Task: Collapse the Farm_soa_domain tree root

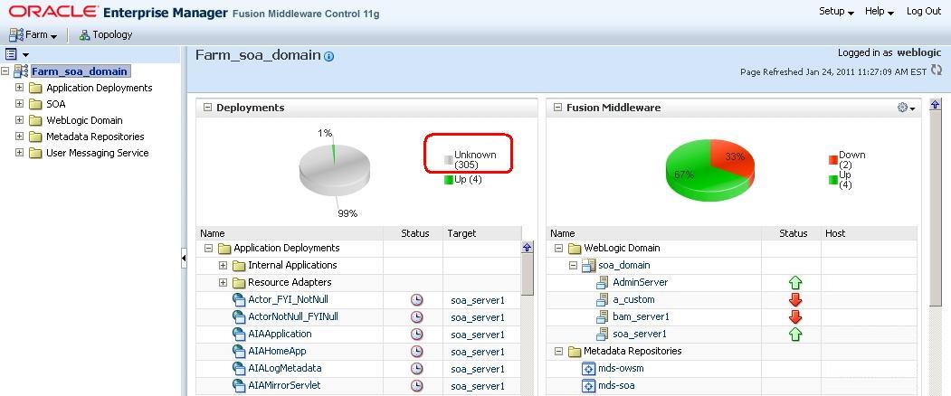Action: tap(5, 71)
